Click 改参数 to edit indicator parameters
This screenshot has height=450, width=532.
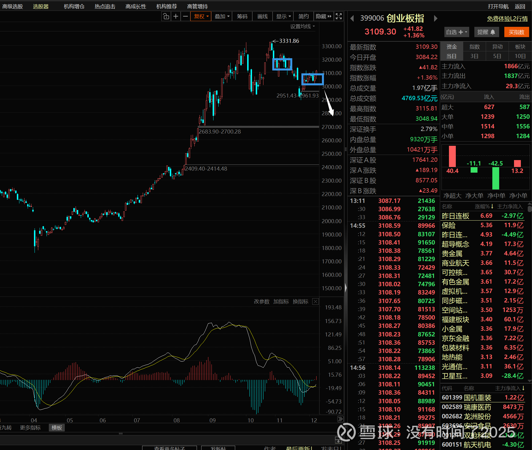point(262,302)
